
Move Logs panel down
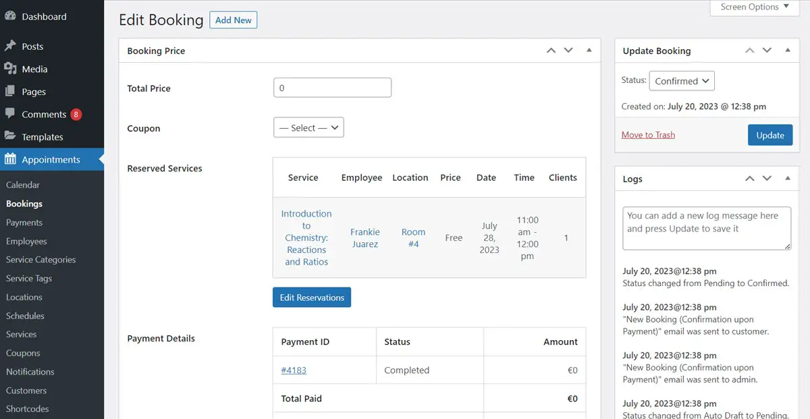[x=767, y=179]
